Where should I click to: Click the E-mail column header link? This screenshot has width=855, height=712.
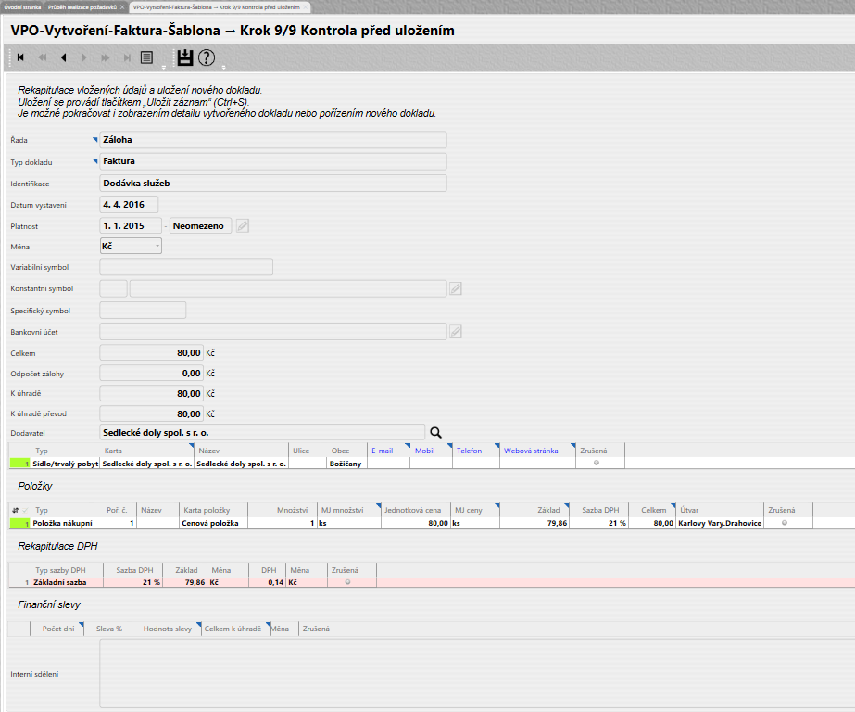coord(383,451)
